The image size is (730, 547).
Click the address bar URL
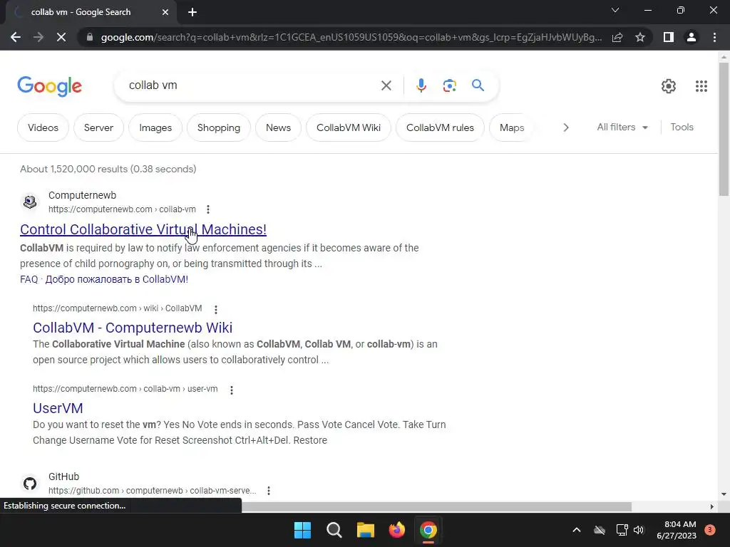pyautogui.click(x=351, y=37)
